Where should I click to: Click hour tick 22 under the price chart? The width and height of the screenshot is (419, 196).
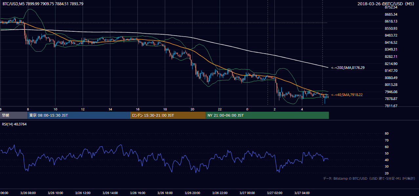[x=220, y=109]
